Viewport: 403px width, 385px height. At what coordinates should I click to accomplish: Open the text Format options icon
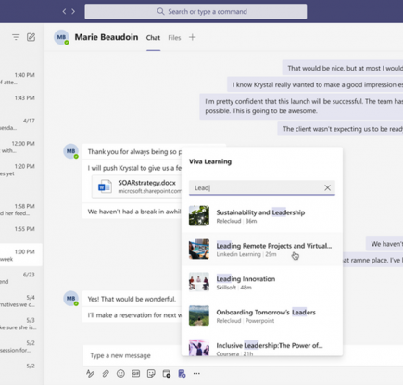click(x=90, y=374)
